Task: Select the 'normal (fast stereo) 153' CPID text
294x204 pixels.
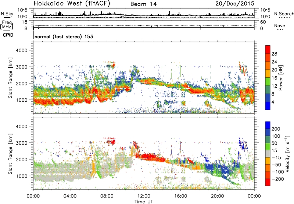Action: [64, 36]
